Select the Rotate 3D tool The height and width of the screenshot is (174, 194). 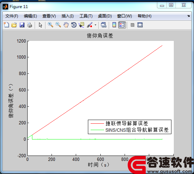[x=74, y=25]
